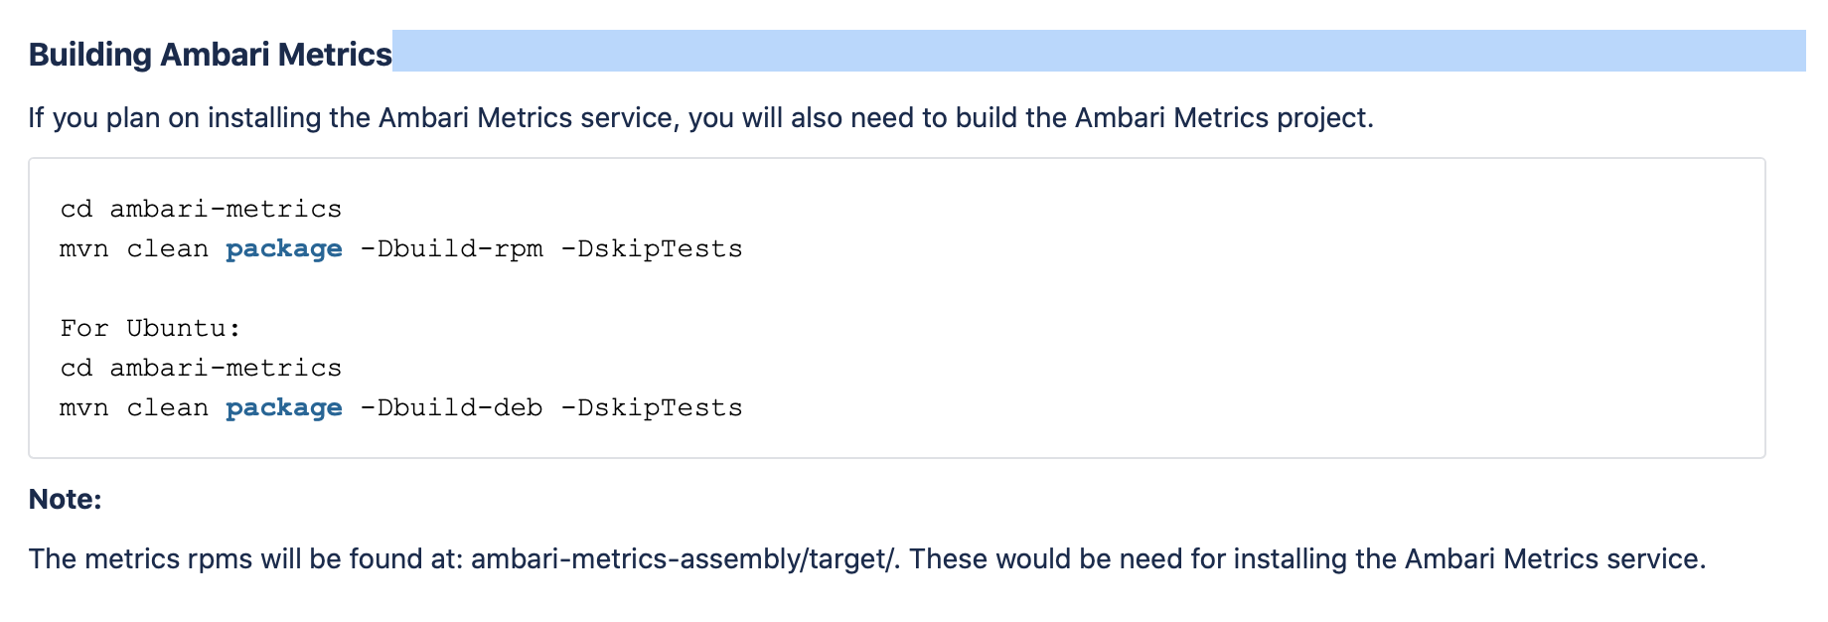The height and width of the screenshot is (622, 1828).
Task: Click the bold "Note:" label
Action: click(66, 500)
